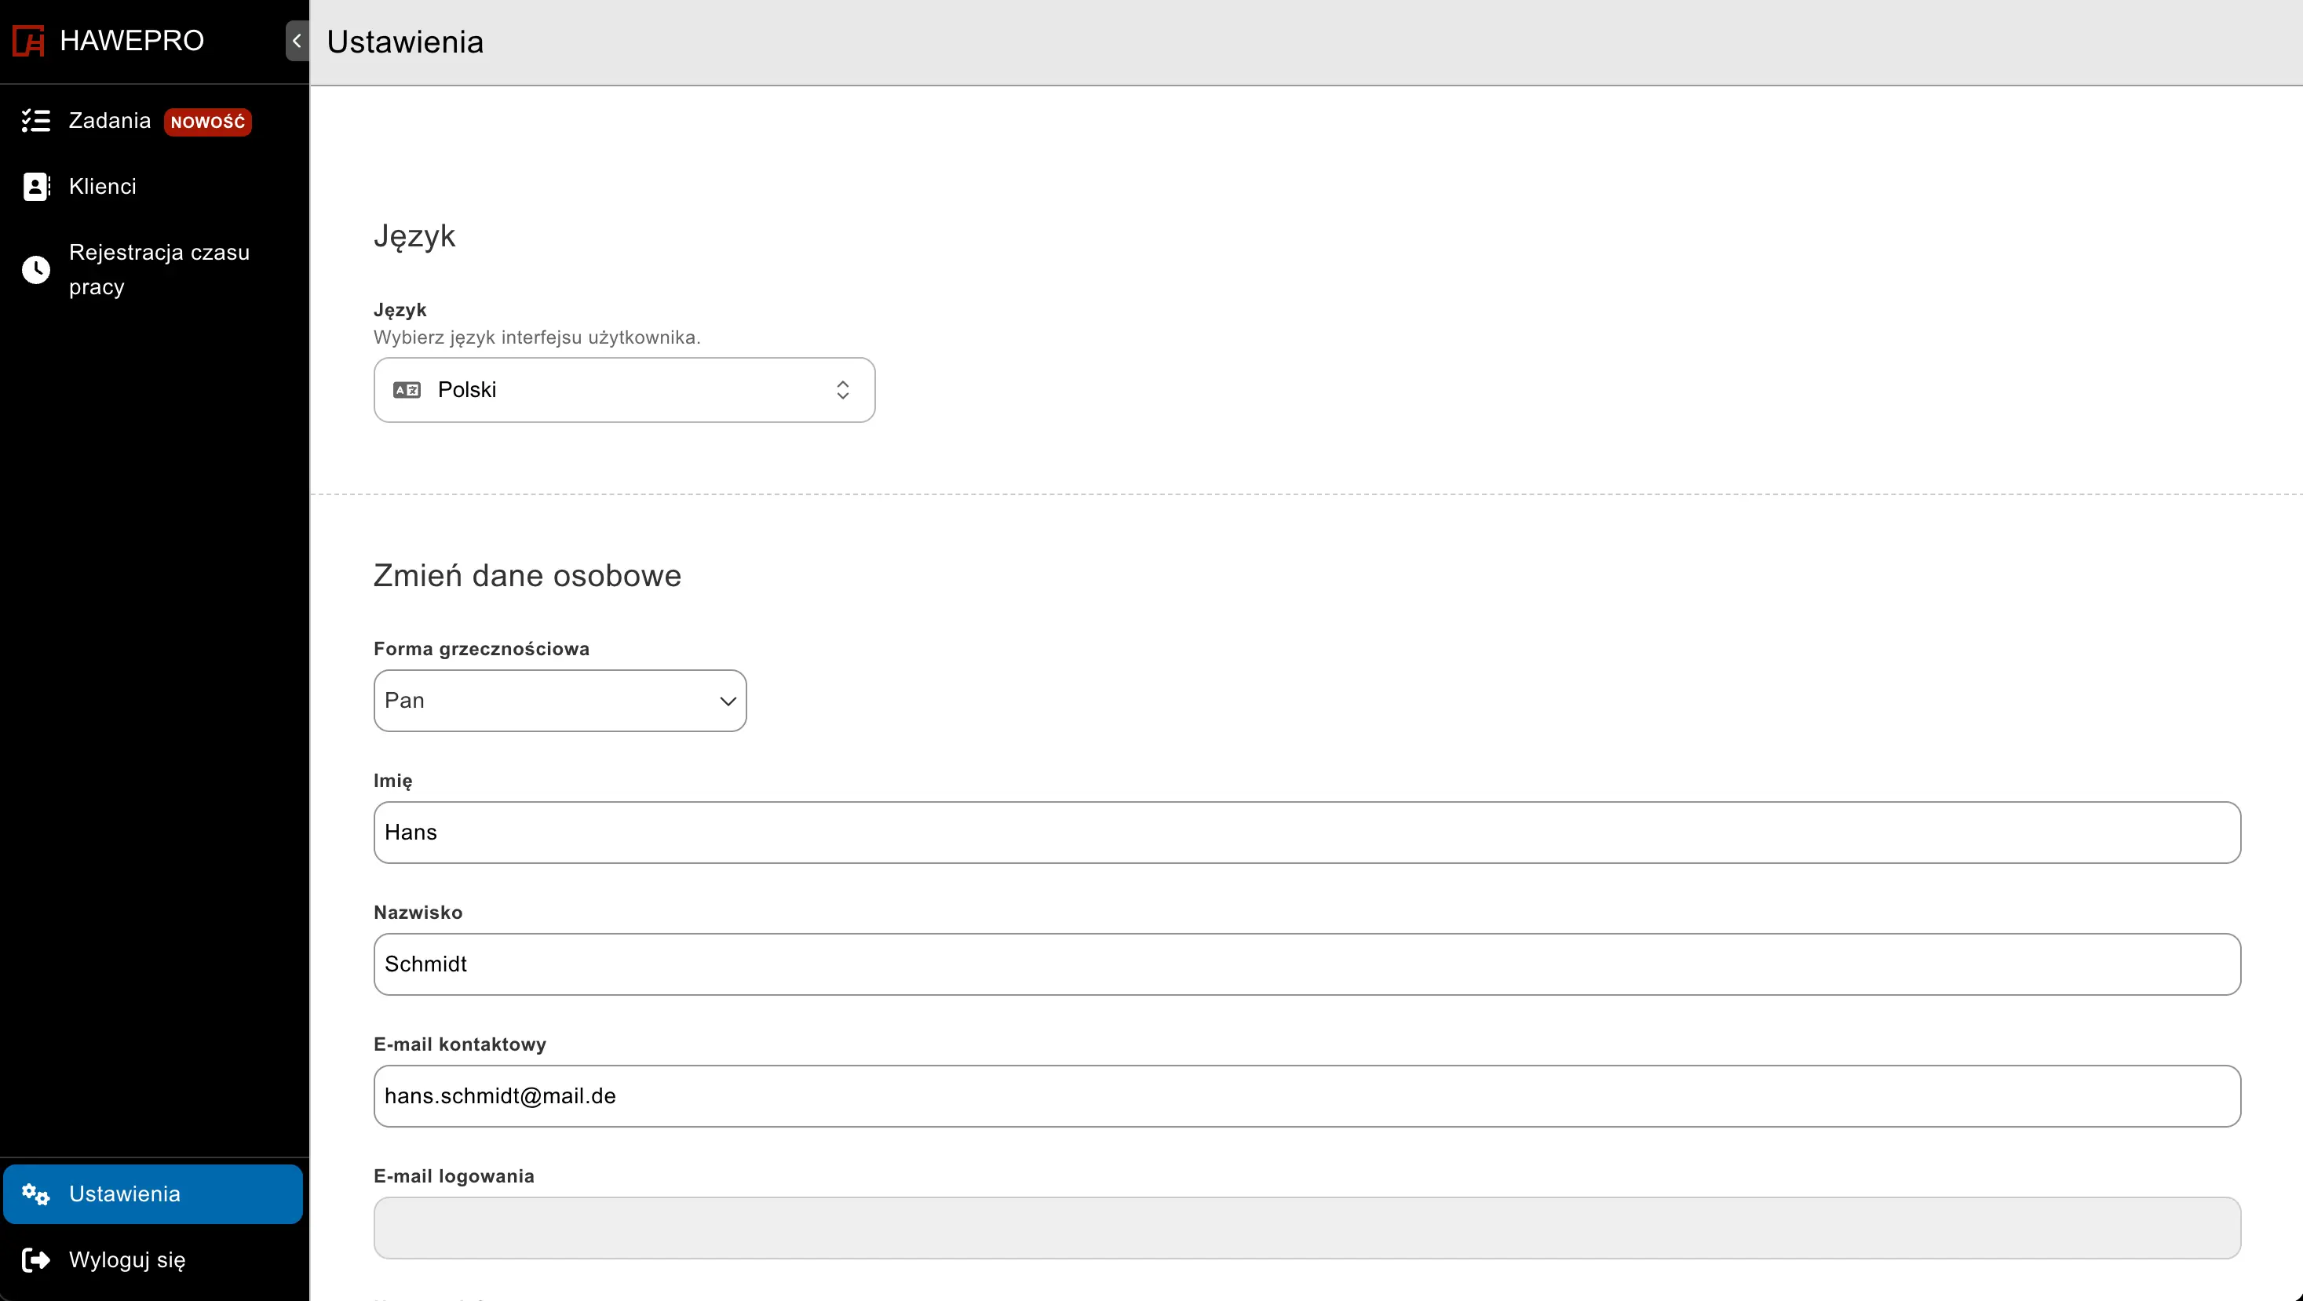The image size is (2303, 1301).
Task: Click the Forma grzecznościowa label
Action: click(481, 649)
